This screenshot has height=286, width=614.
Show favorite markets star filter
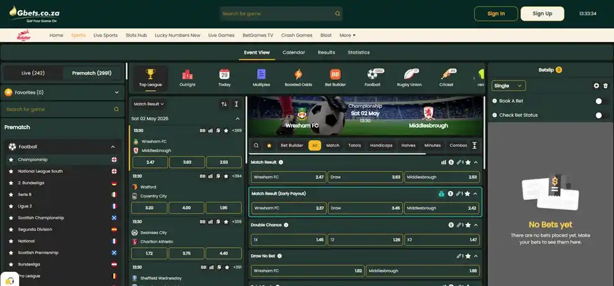[269, 146]
